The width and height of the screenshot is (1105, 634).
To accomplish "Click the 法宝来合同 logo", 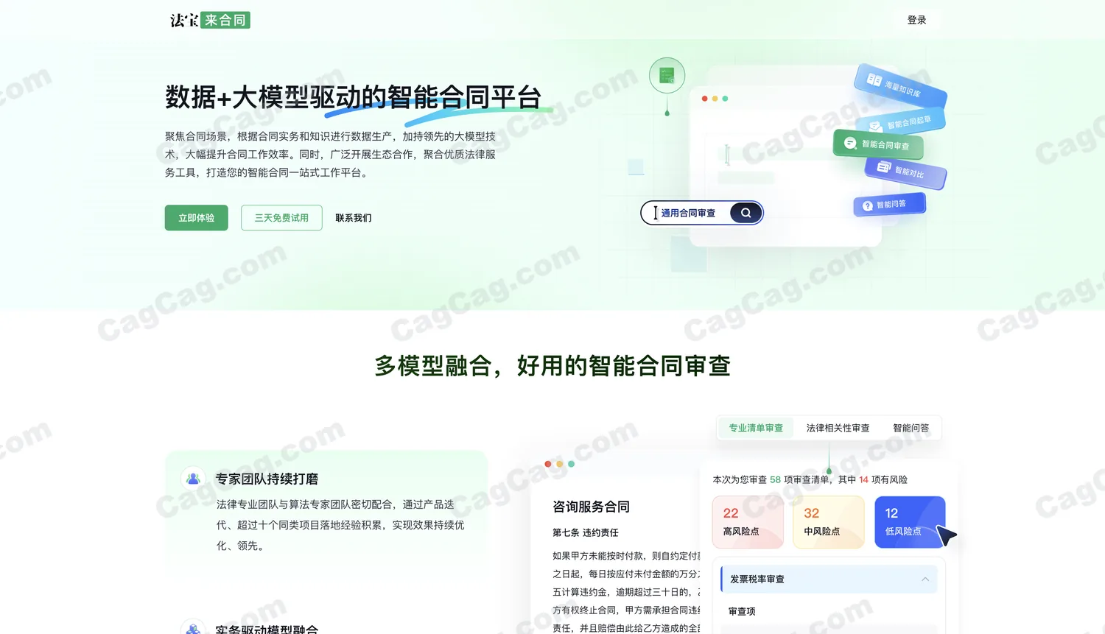I will coord(210,20).
